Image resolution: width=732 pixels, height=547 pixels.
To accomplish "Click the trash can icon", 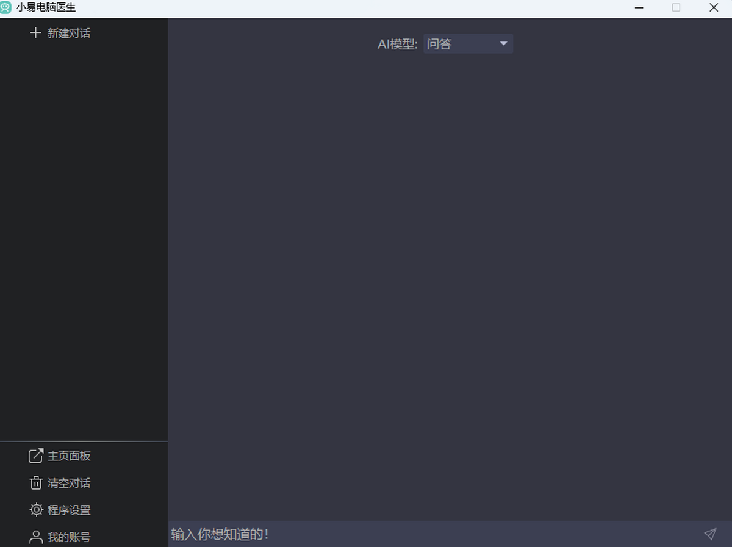I will click(x=36, y=483).
